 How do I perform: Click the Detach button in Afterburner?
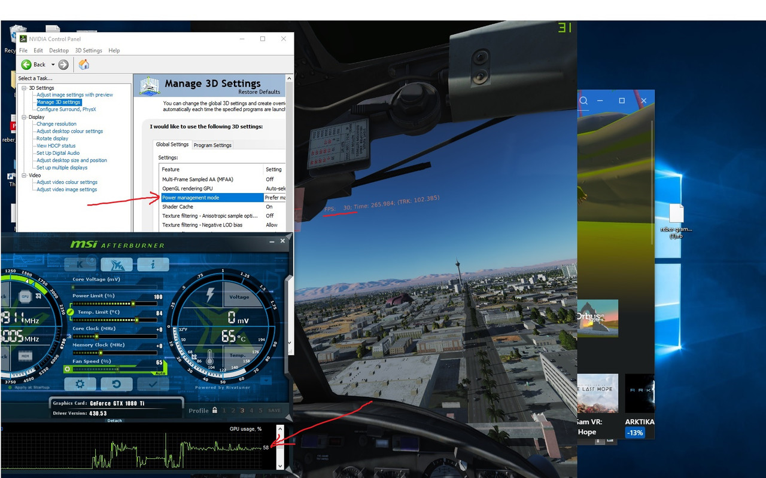(114, 421)
